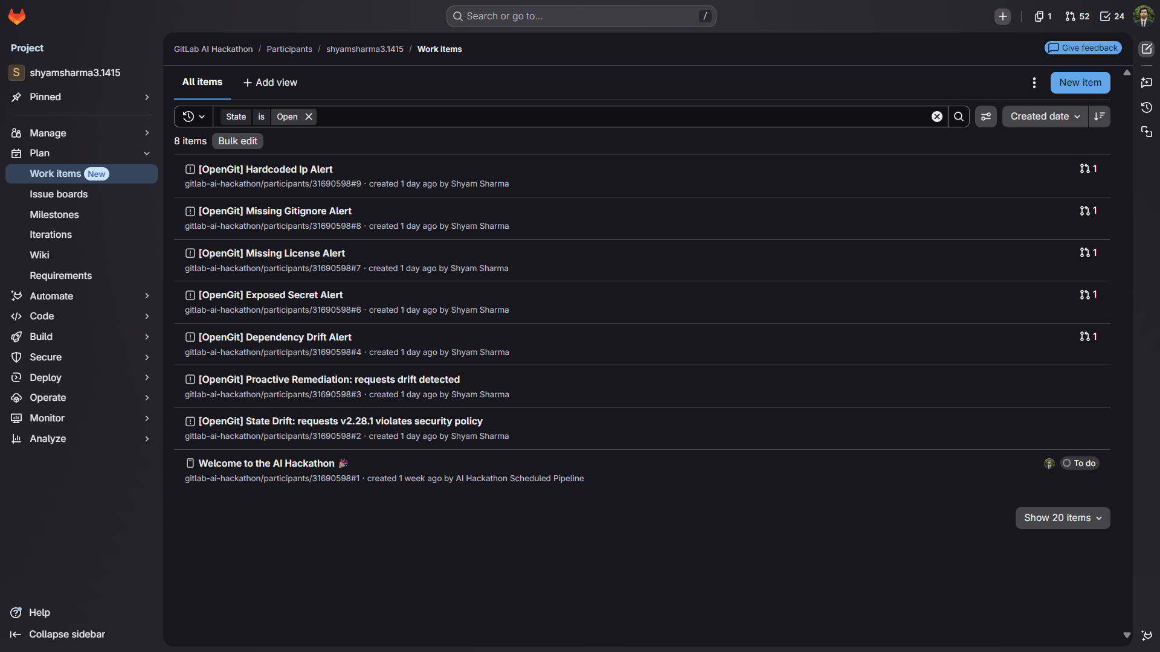
Task: Collapse the Plan sidebar section
Action: [x=147, y=153]
